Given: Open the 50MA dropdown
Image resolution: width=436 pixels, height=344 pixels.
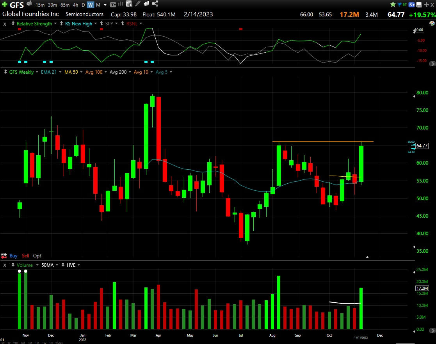Looking at the screenshot, I should coord(57,265).
